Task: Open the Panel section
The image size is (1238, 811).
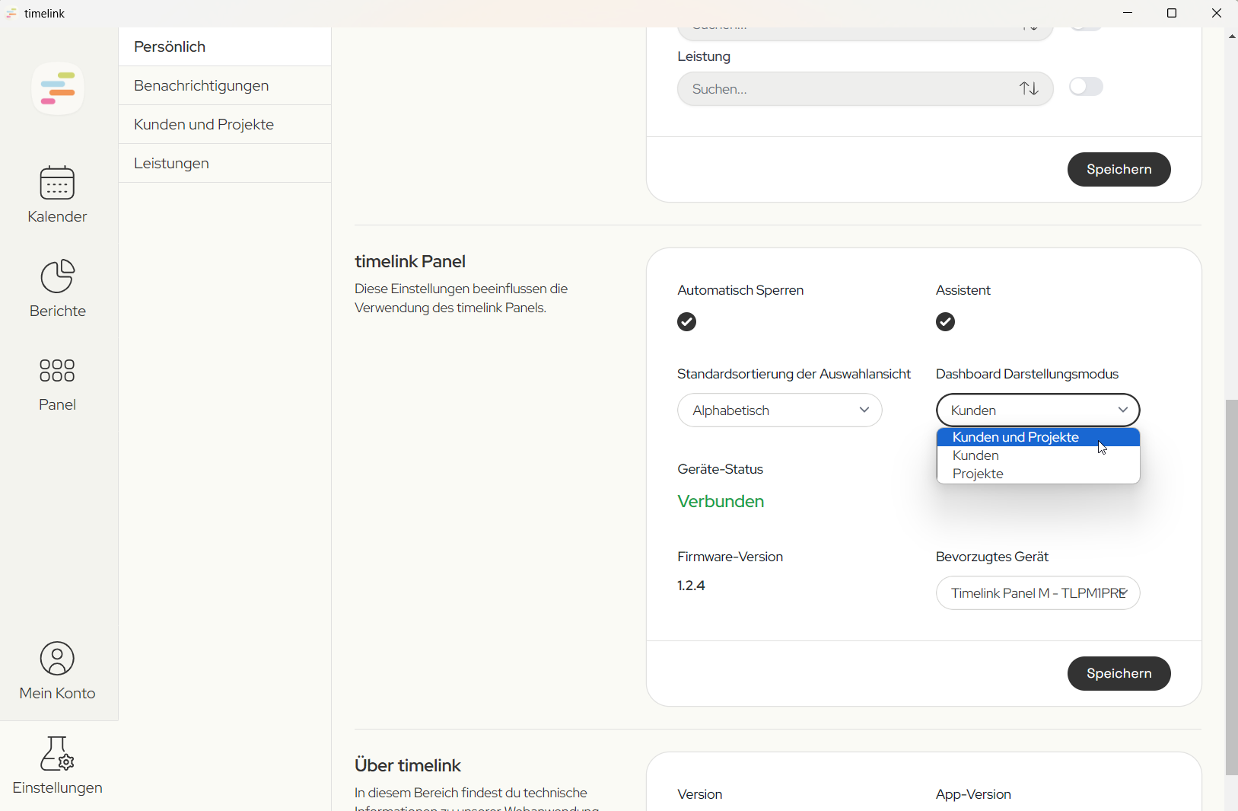Action: [57, 385]
